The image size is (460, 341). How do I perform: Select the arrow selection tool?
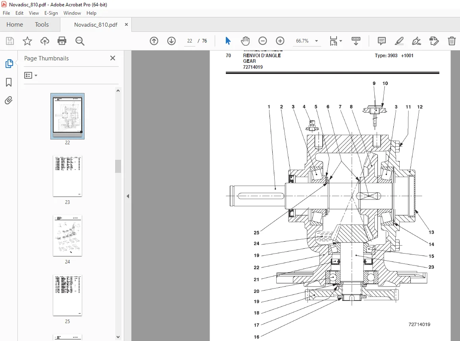(x=228, y=41)
